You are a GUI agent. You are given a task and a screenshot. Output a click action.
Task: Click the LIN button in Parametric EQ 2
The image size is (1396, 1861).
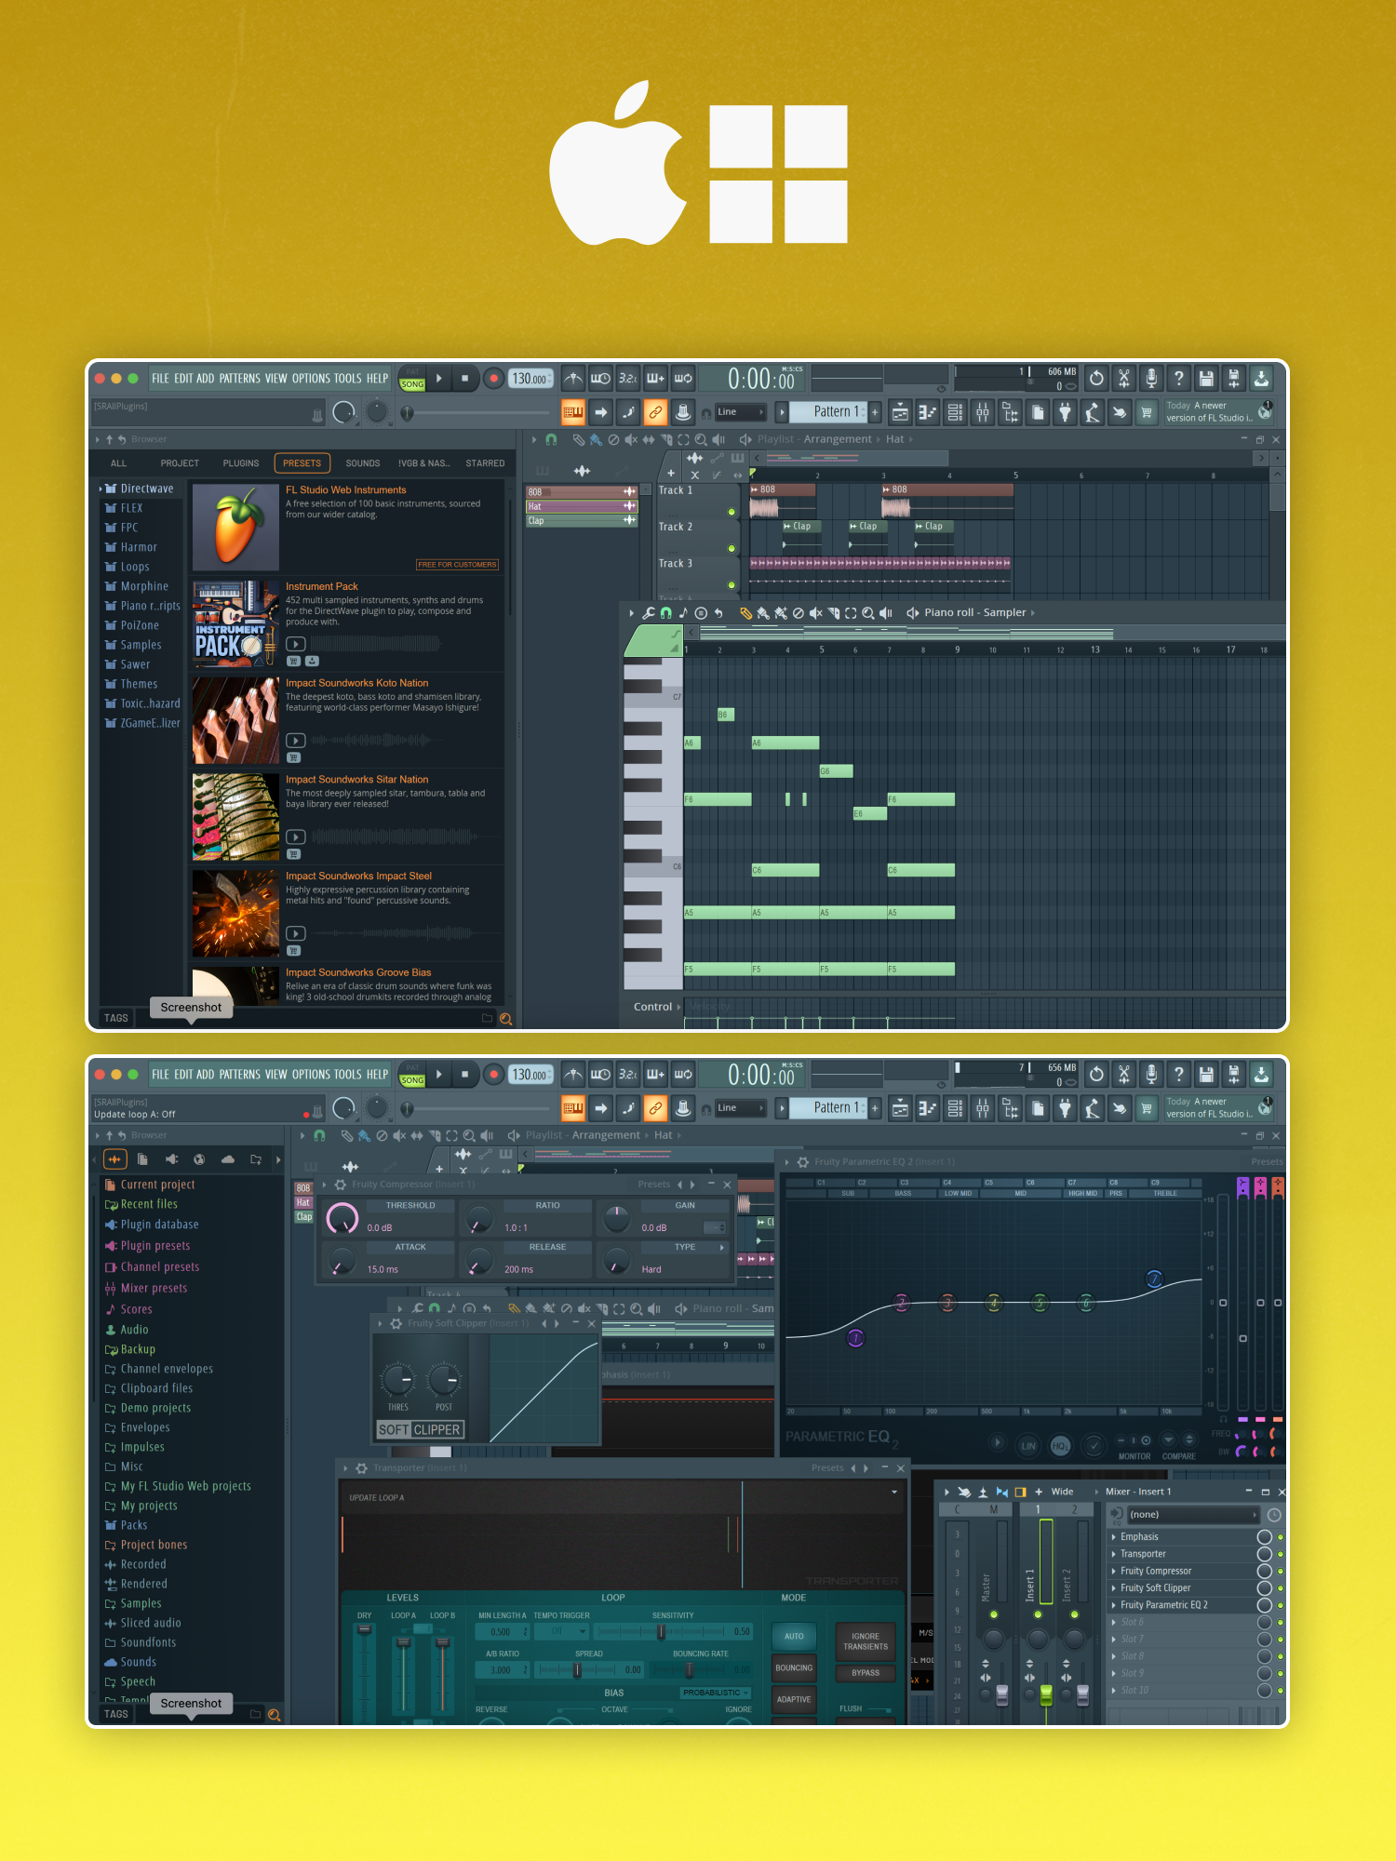1028,1445
